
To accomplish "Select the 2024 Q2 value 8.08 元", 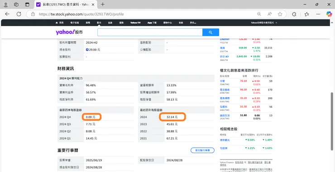I will 91,131.
